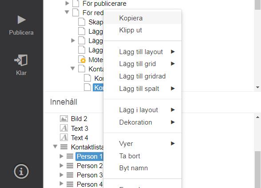Collapse the För red tree node
The image size is (261, 188).
click(67, 12)
